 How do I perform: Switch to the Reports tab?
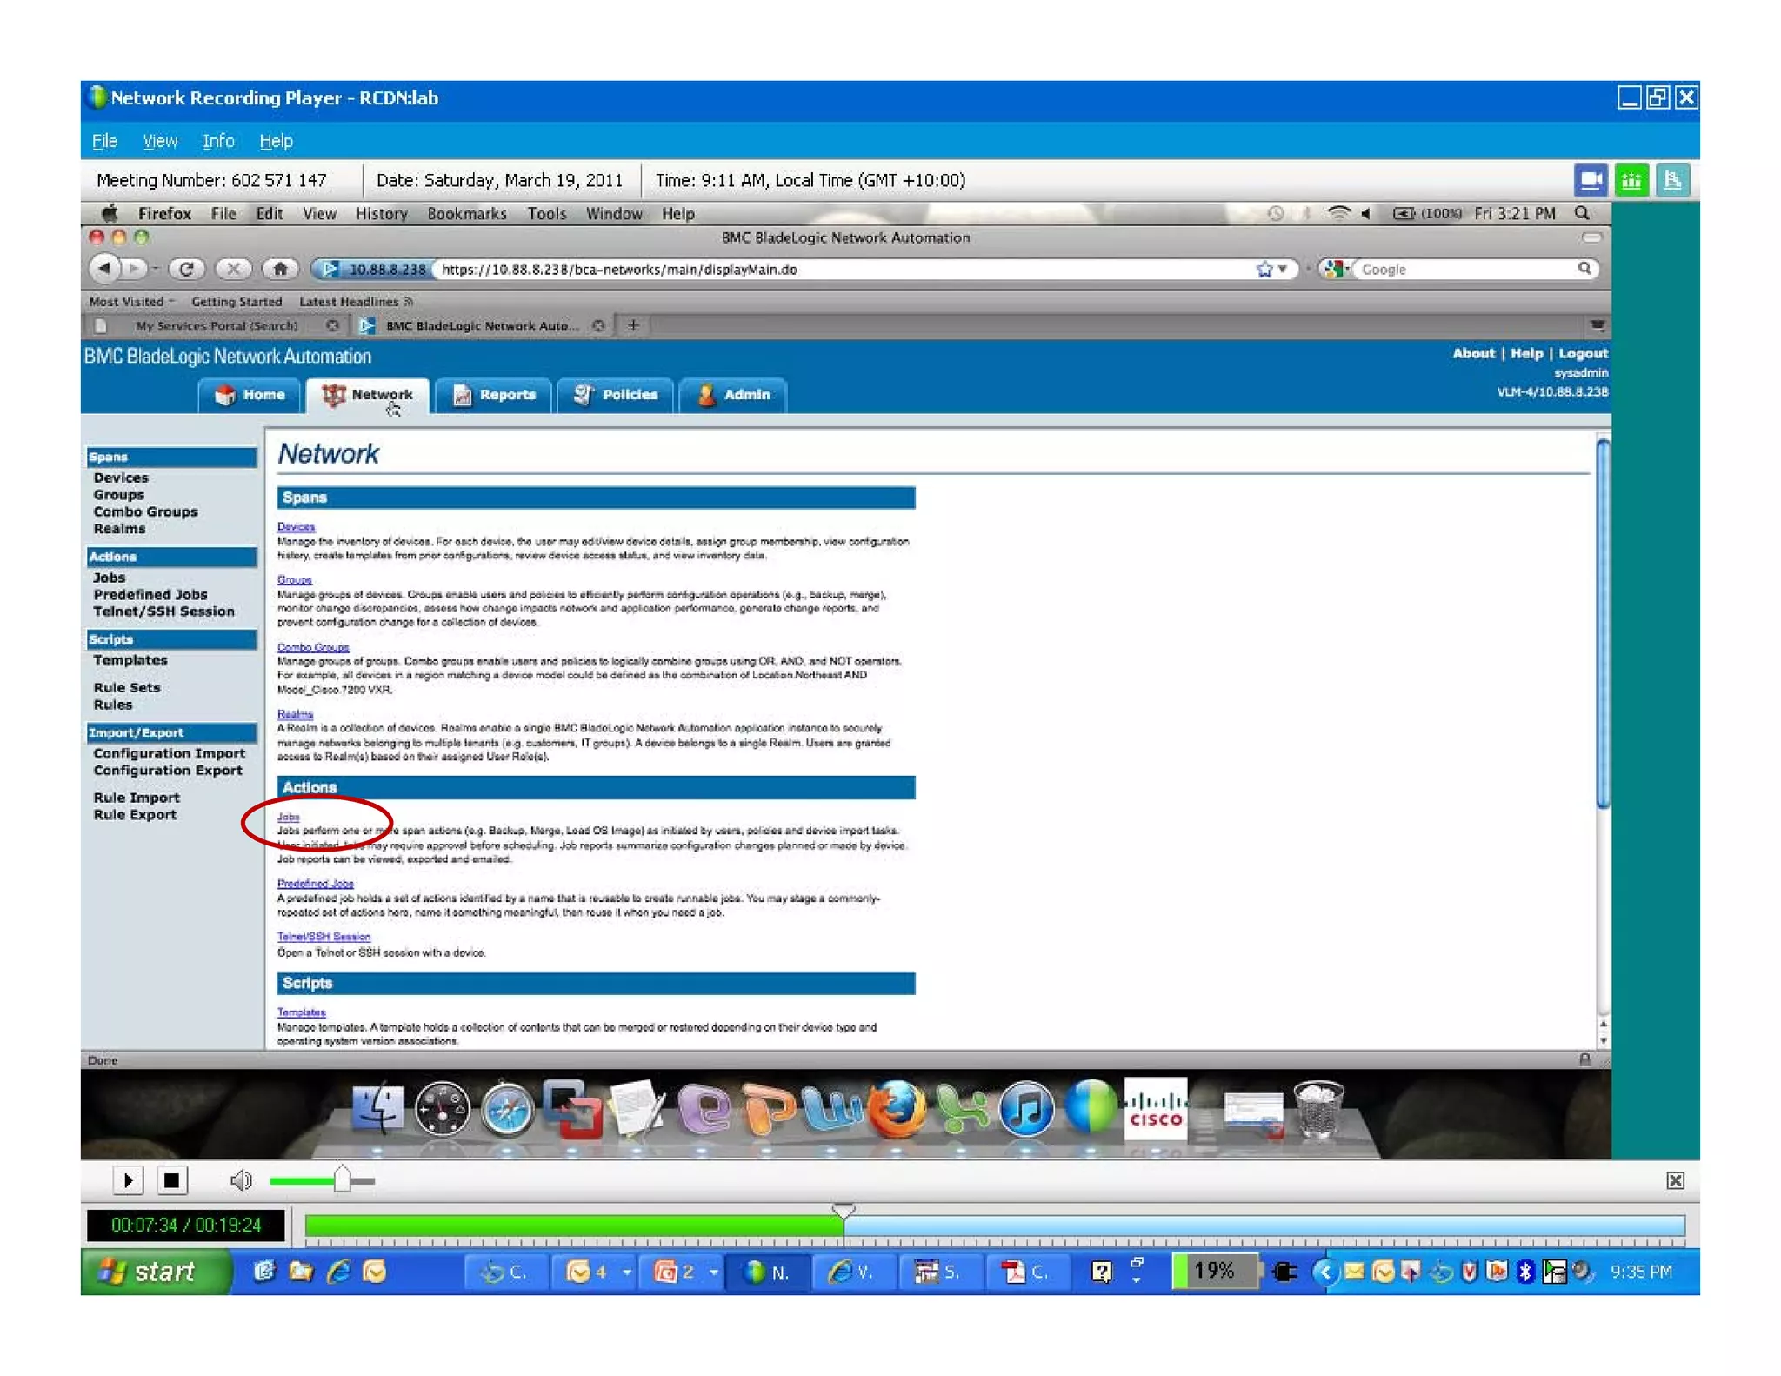tap(494, 395)
